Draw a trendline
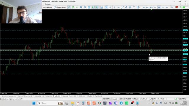Screen dimensions: 189x106 coord(122,7)
